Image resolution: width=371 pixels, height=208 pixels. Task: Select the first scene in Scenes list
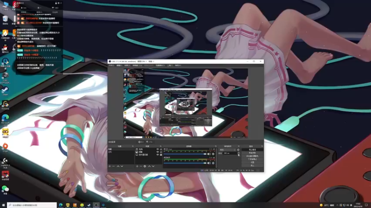(x=121, y=149)
